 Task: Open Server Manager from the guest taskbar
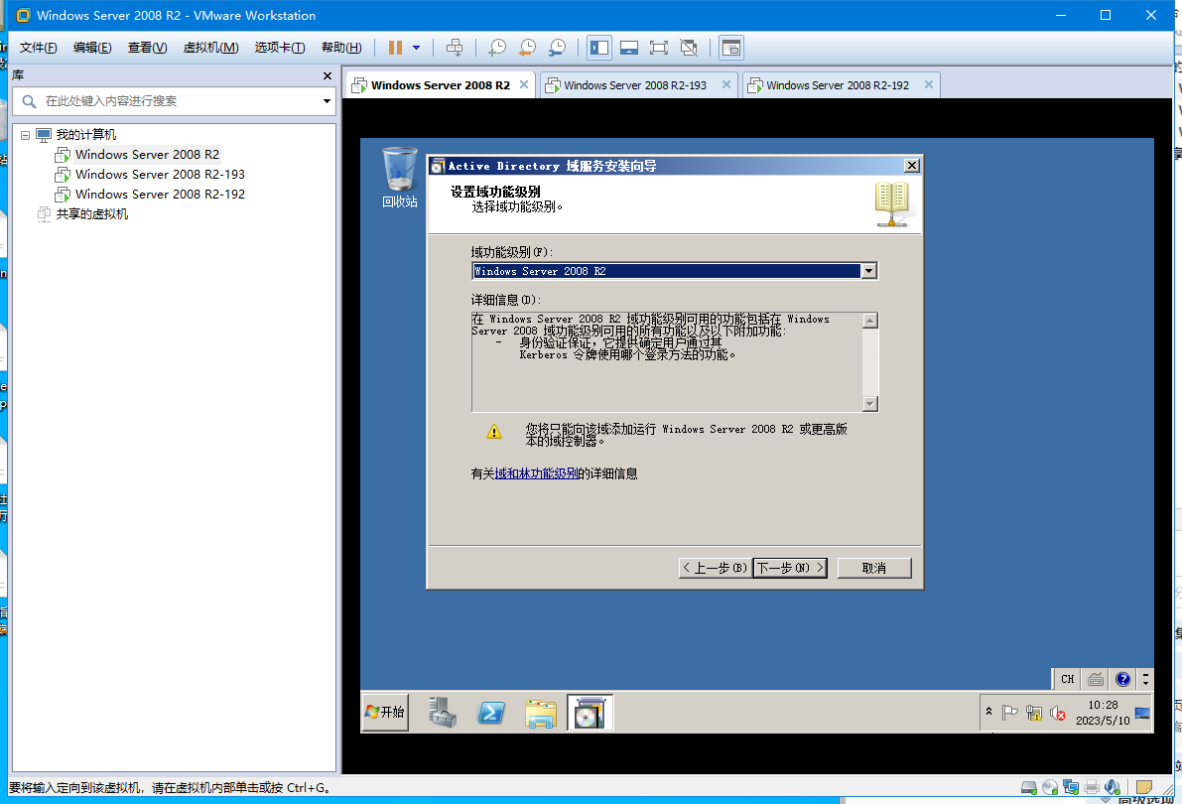point(443,712)
